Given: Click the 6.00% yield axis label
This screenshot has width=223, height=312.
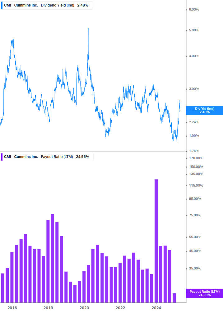Looking at the screenshot, I should pos(194,9).
